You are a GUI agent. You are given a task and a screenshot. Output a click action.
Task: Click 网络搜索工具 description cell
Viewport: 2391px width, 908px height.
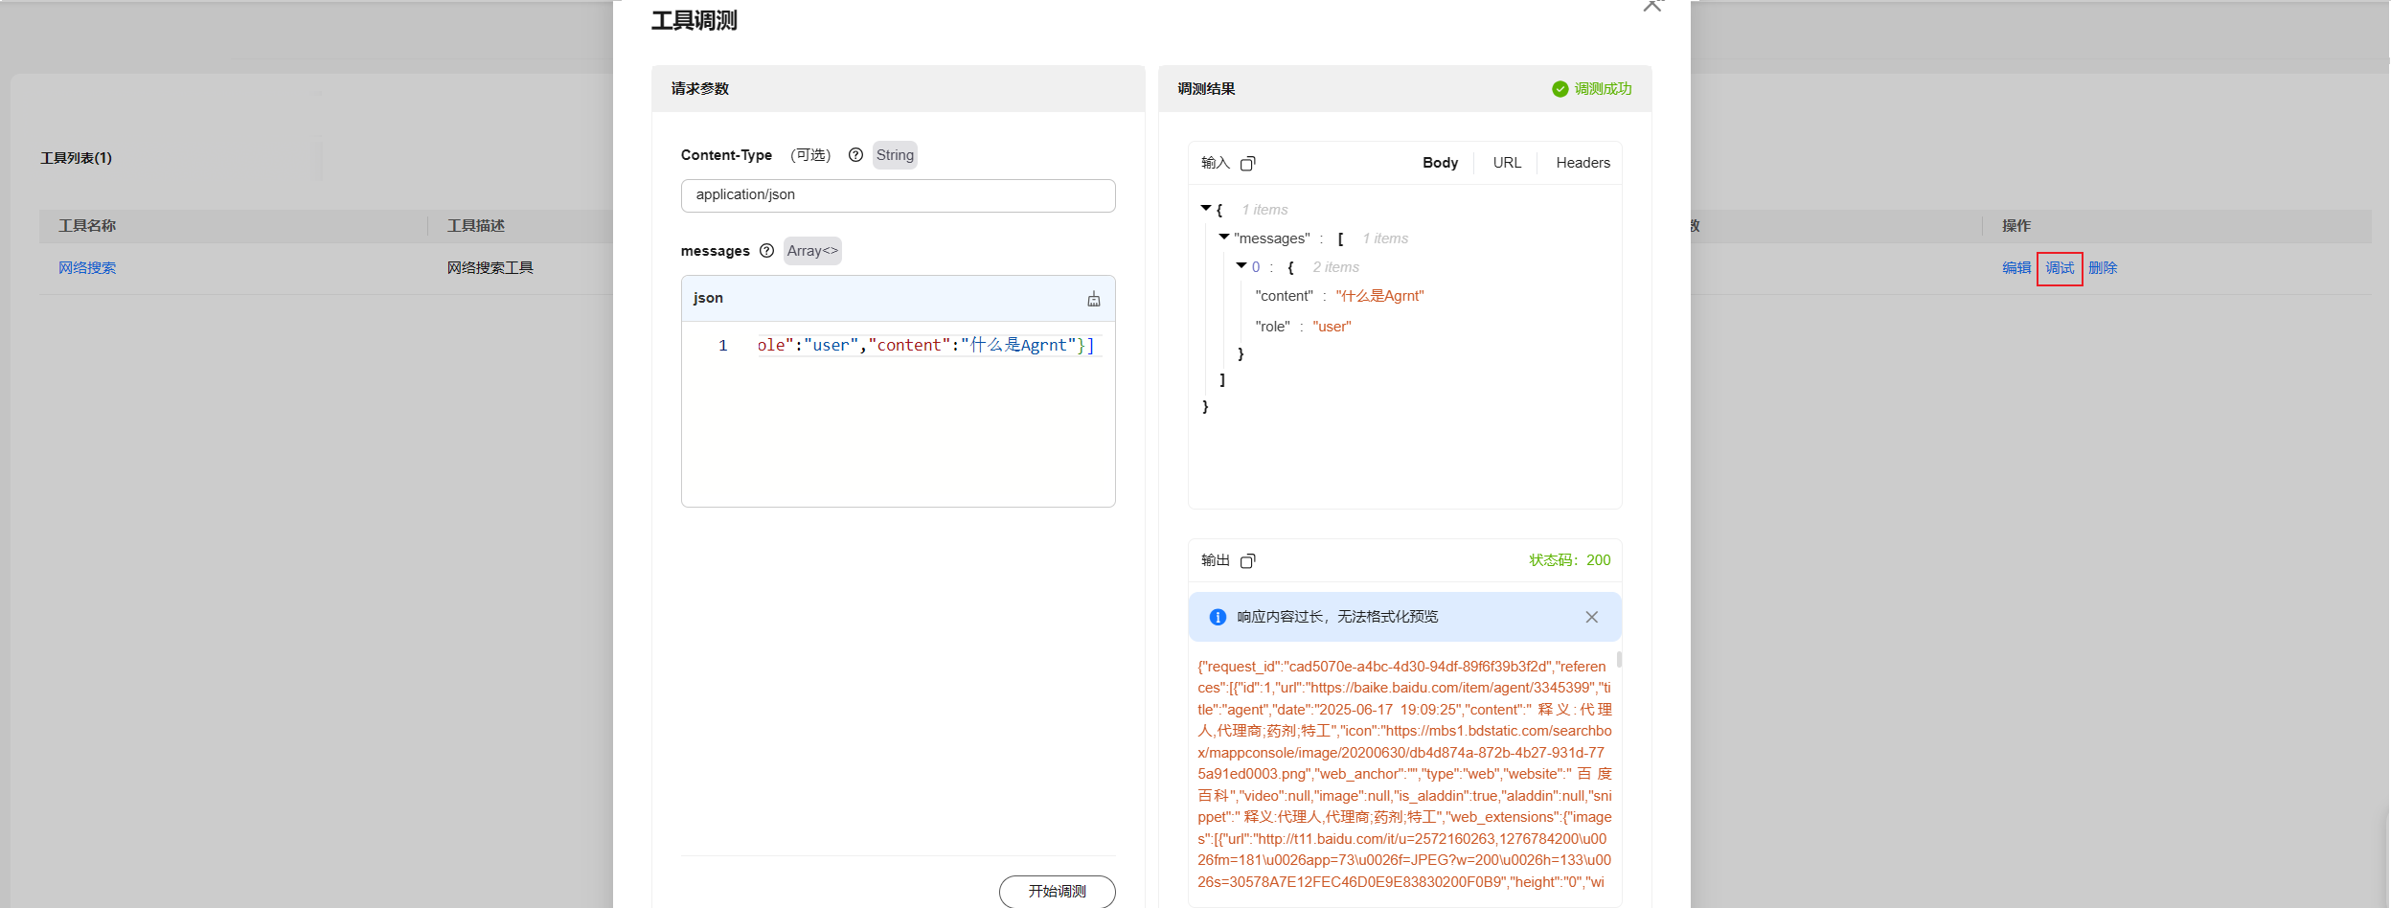490,268
